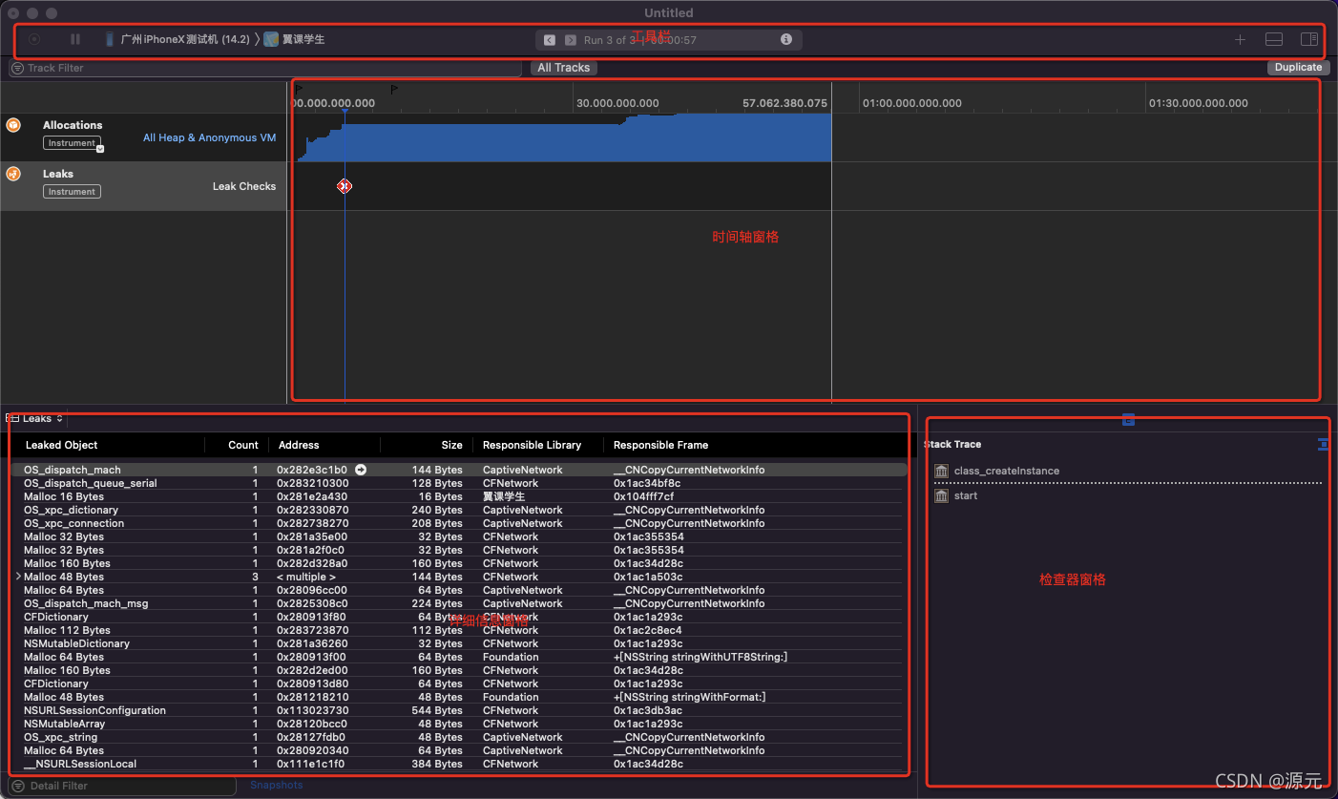
Task: Go to the next run
Action: click(571, 40)
